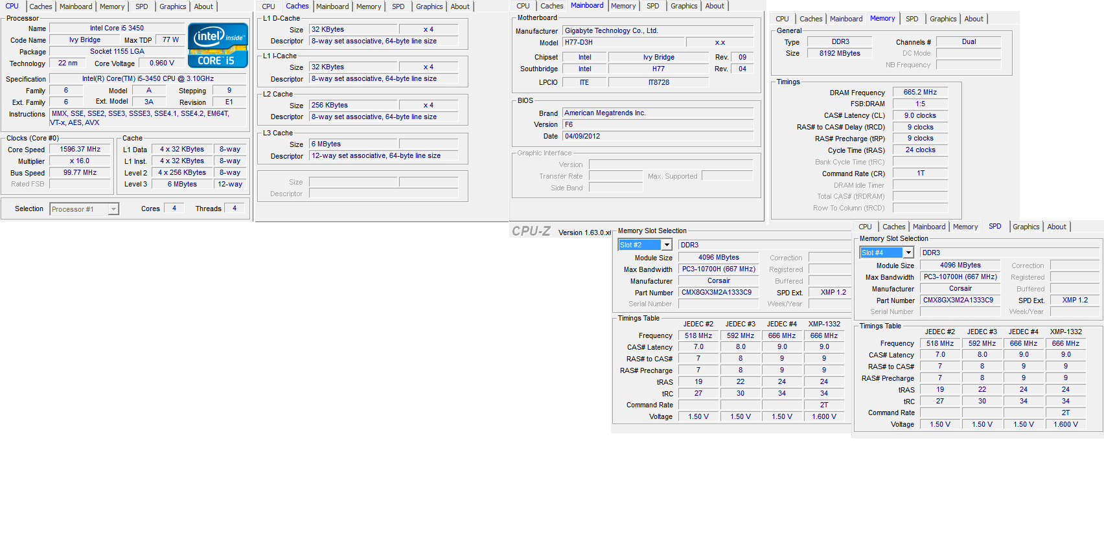The height and width of the screenshot is (555, 1104).
Task: Click the Version 1.63.0.x label
Action: tap(584, 233)
